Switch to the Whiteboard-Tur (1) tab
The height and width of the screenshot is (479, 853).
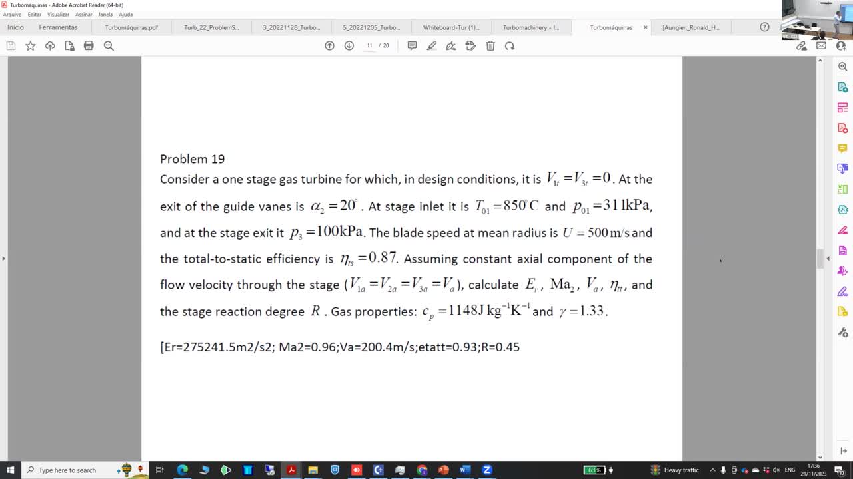coord(451,27)
